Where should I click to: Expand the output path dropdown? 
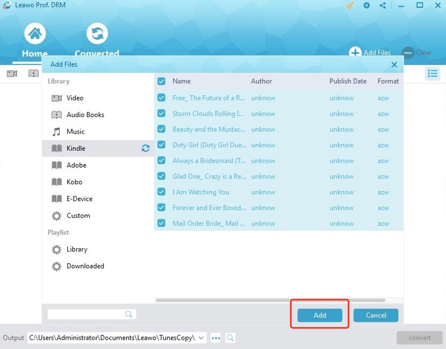(201, 338)
